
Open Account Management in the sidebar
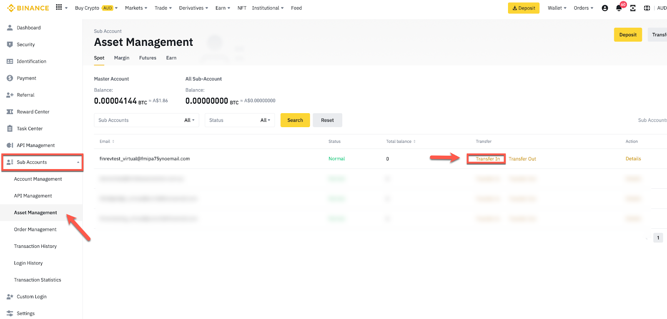pos(38,179)
